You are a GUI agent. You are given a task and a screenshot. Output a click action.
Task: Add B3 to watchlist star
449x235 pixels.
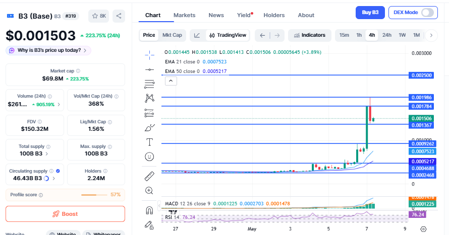tap(99, 16)
